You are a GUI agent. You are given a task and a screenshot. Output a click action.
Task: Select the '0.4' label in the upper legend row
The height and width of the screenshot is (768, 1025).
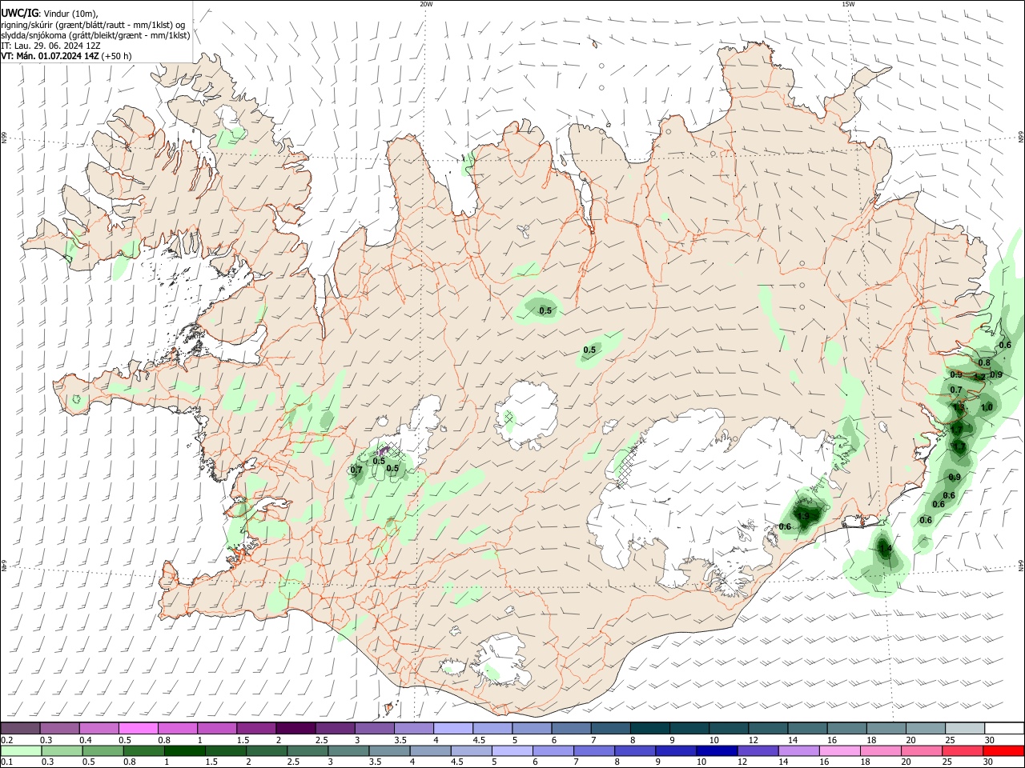(86, 740)
